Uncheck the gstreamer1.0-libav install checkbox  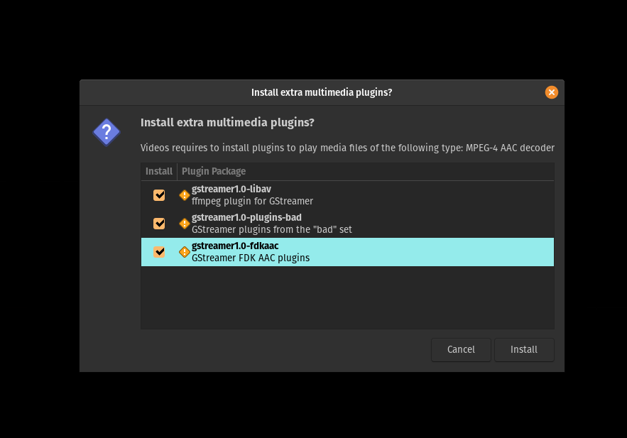[159, 195]
